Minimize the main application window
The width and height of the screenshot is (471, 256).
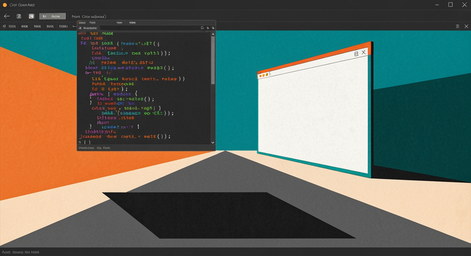(437, 5)
